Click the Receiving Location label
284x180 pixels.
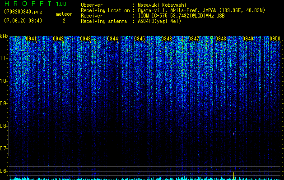pos(105,10)
